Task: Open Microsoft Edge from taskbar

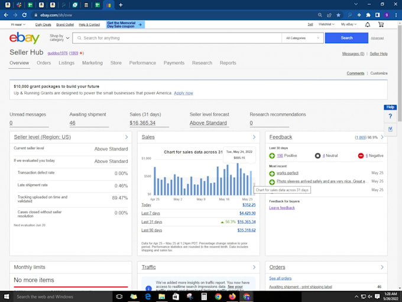Action: pos(148,297)
